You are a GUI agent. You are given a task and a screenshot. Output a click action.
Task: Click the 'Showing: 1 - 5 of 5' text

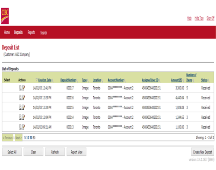(205, 137)
